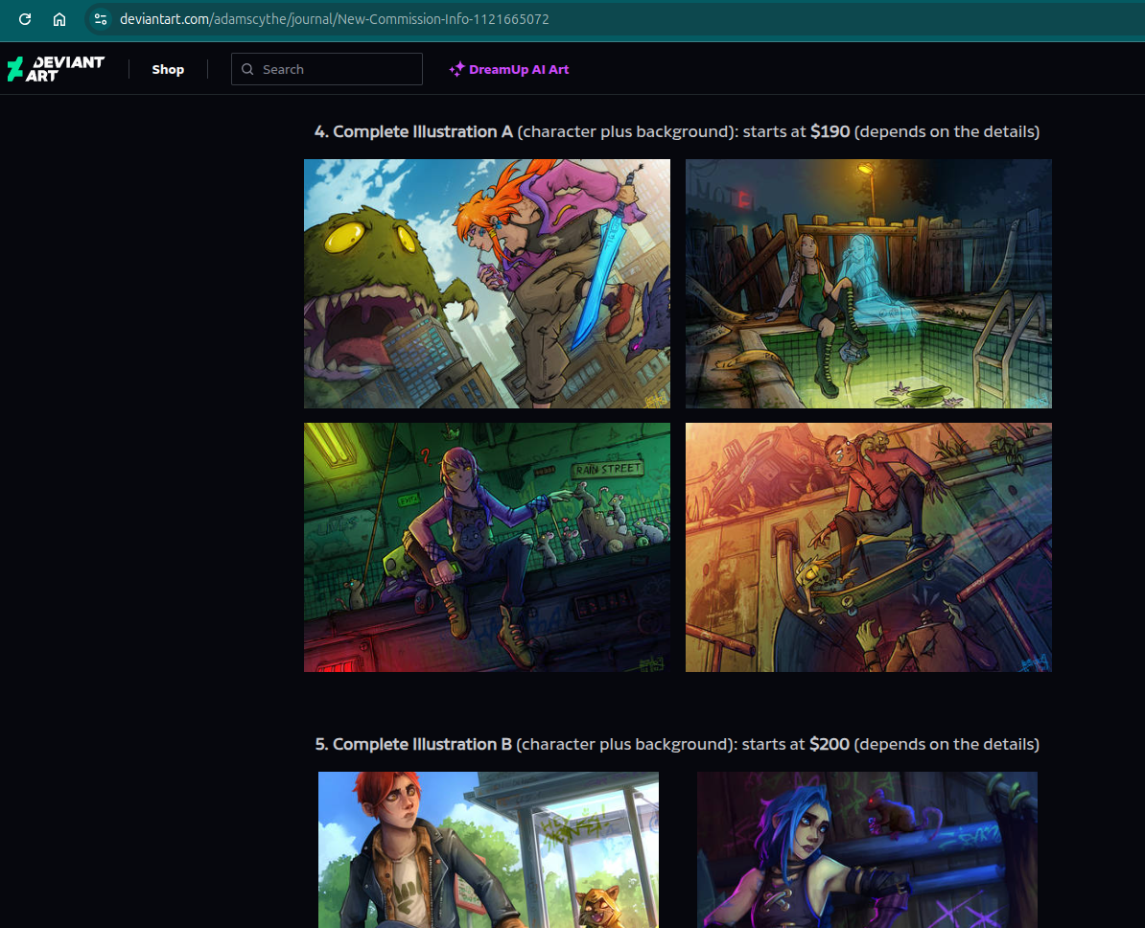Click the sparkle icon beside DreamUp AI Art
The width and height of the screenshot is (1145, 928).
click(x=456, y=69)
